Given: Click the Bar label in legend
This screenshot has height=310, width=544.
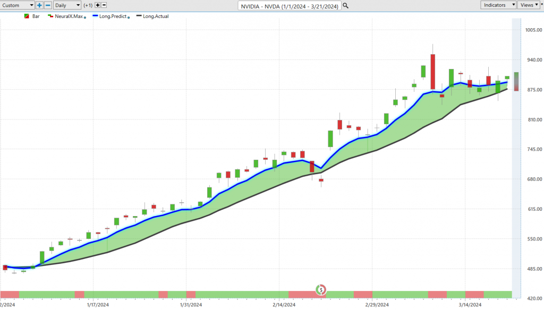Looking at the screenshot, I should (x=36, y=16).
